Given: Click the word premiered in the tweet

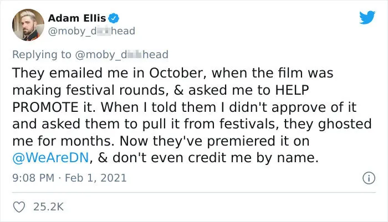Looking at the screenshot, I should (241, 141).
